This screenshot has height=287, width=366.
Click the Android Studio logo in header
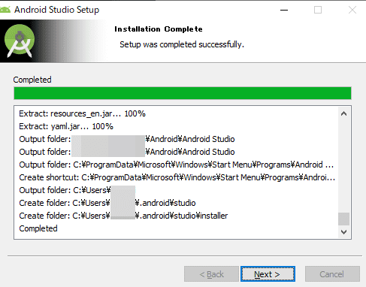click(x=20, y=41)
